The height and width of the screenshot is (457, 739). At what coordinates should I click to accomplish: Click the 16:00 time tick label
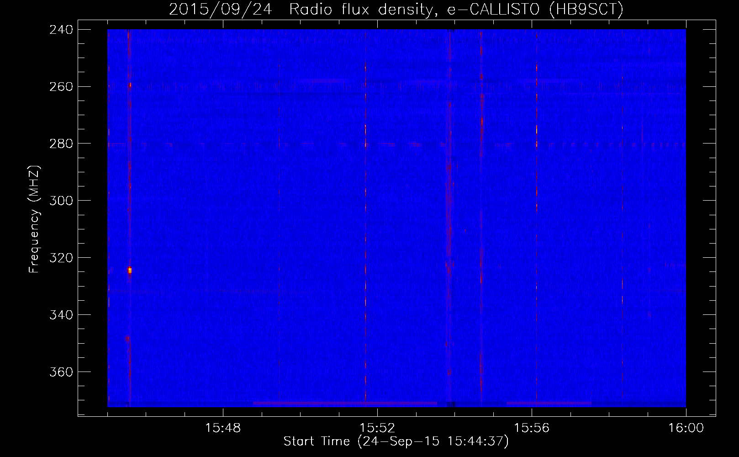(686, 428)
